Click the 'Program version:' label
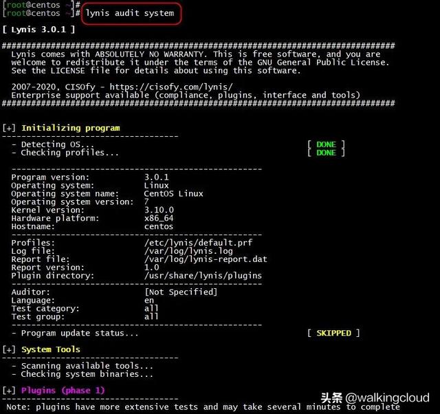The width and height of the screenshot is (440, 414). [x=50, y=177]
